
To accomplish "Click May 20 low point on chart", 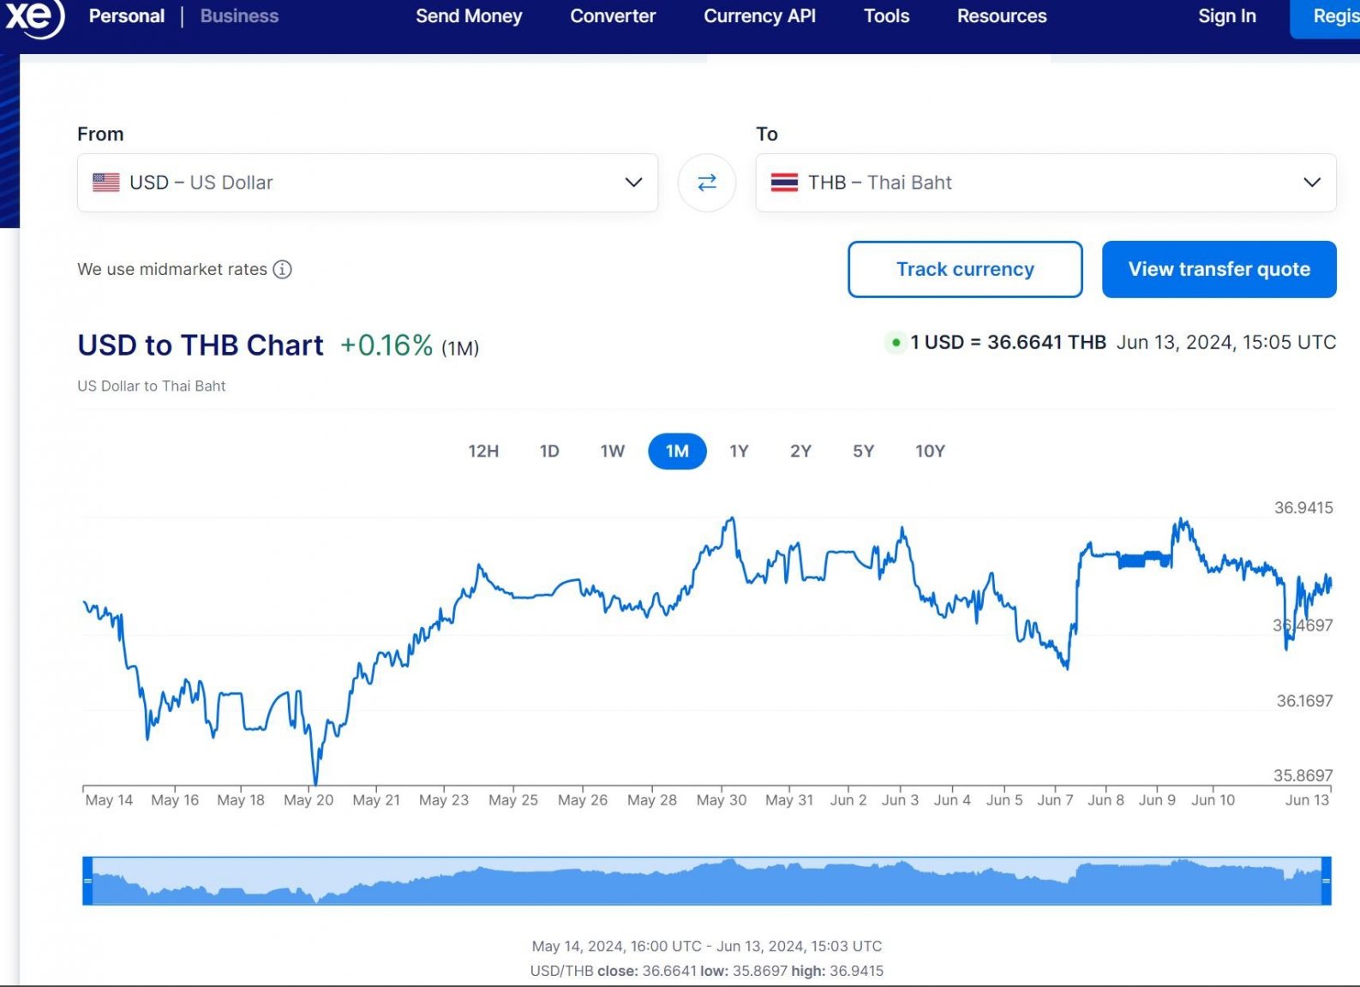I will [315, 783].
